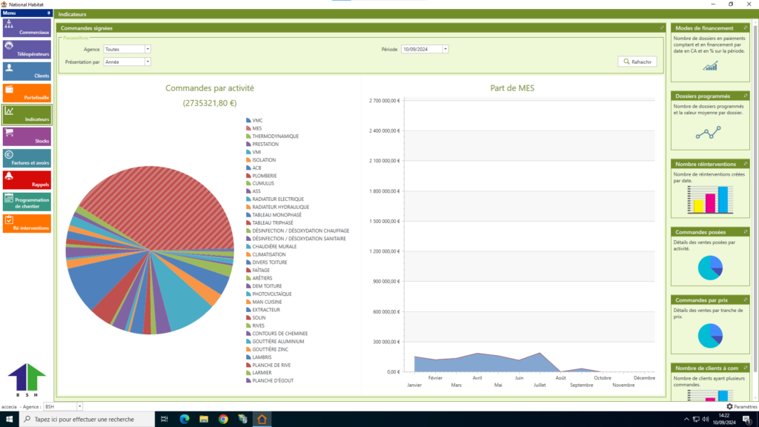Screen dimensions: 759x427
Task: Open the Rappels menu tile
Action: [x=27, y=180]
